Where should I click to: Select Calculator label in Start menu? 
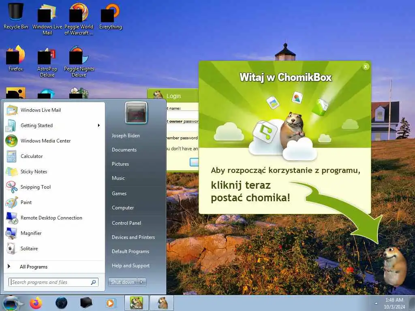[x=32, y=156]
